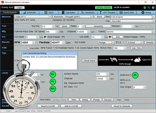The width and height of the screenshot is (156, 113).
Task: Click Reset to Defaults
Action: [122, 106]
